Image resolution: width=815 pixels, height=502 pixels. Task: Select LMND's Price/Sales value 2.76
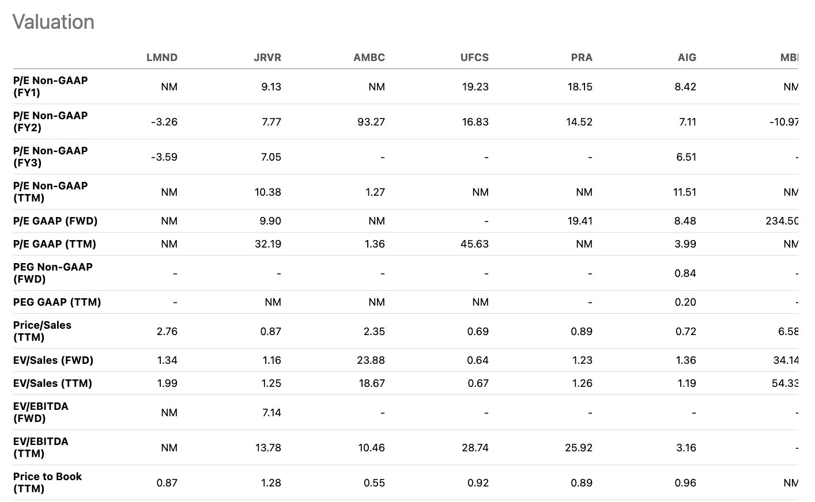[x=167, y=332]
